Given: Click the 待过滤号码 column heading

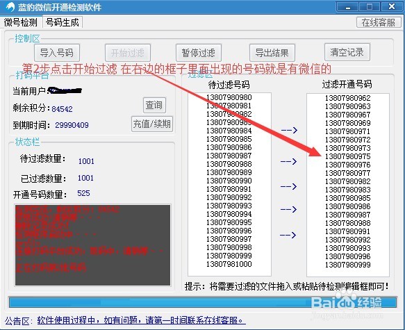Looking at the screenshot, I should [229, 85].
